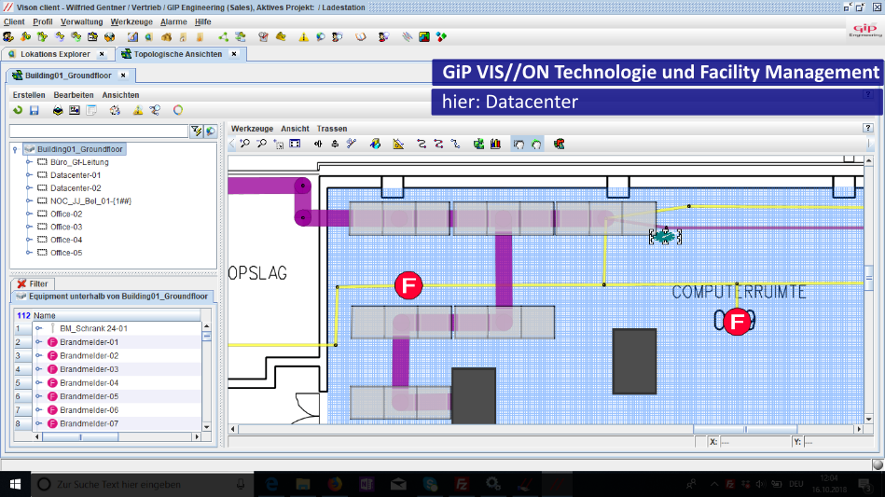The image size is (885, 497).
Task: Click the Name column header
Action: tap(116, 315)
